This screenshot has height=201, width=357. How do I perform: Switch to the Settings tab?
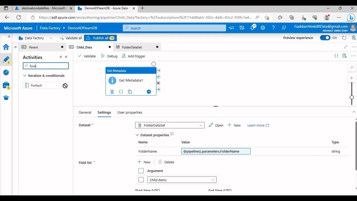(104, 112)
